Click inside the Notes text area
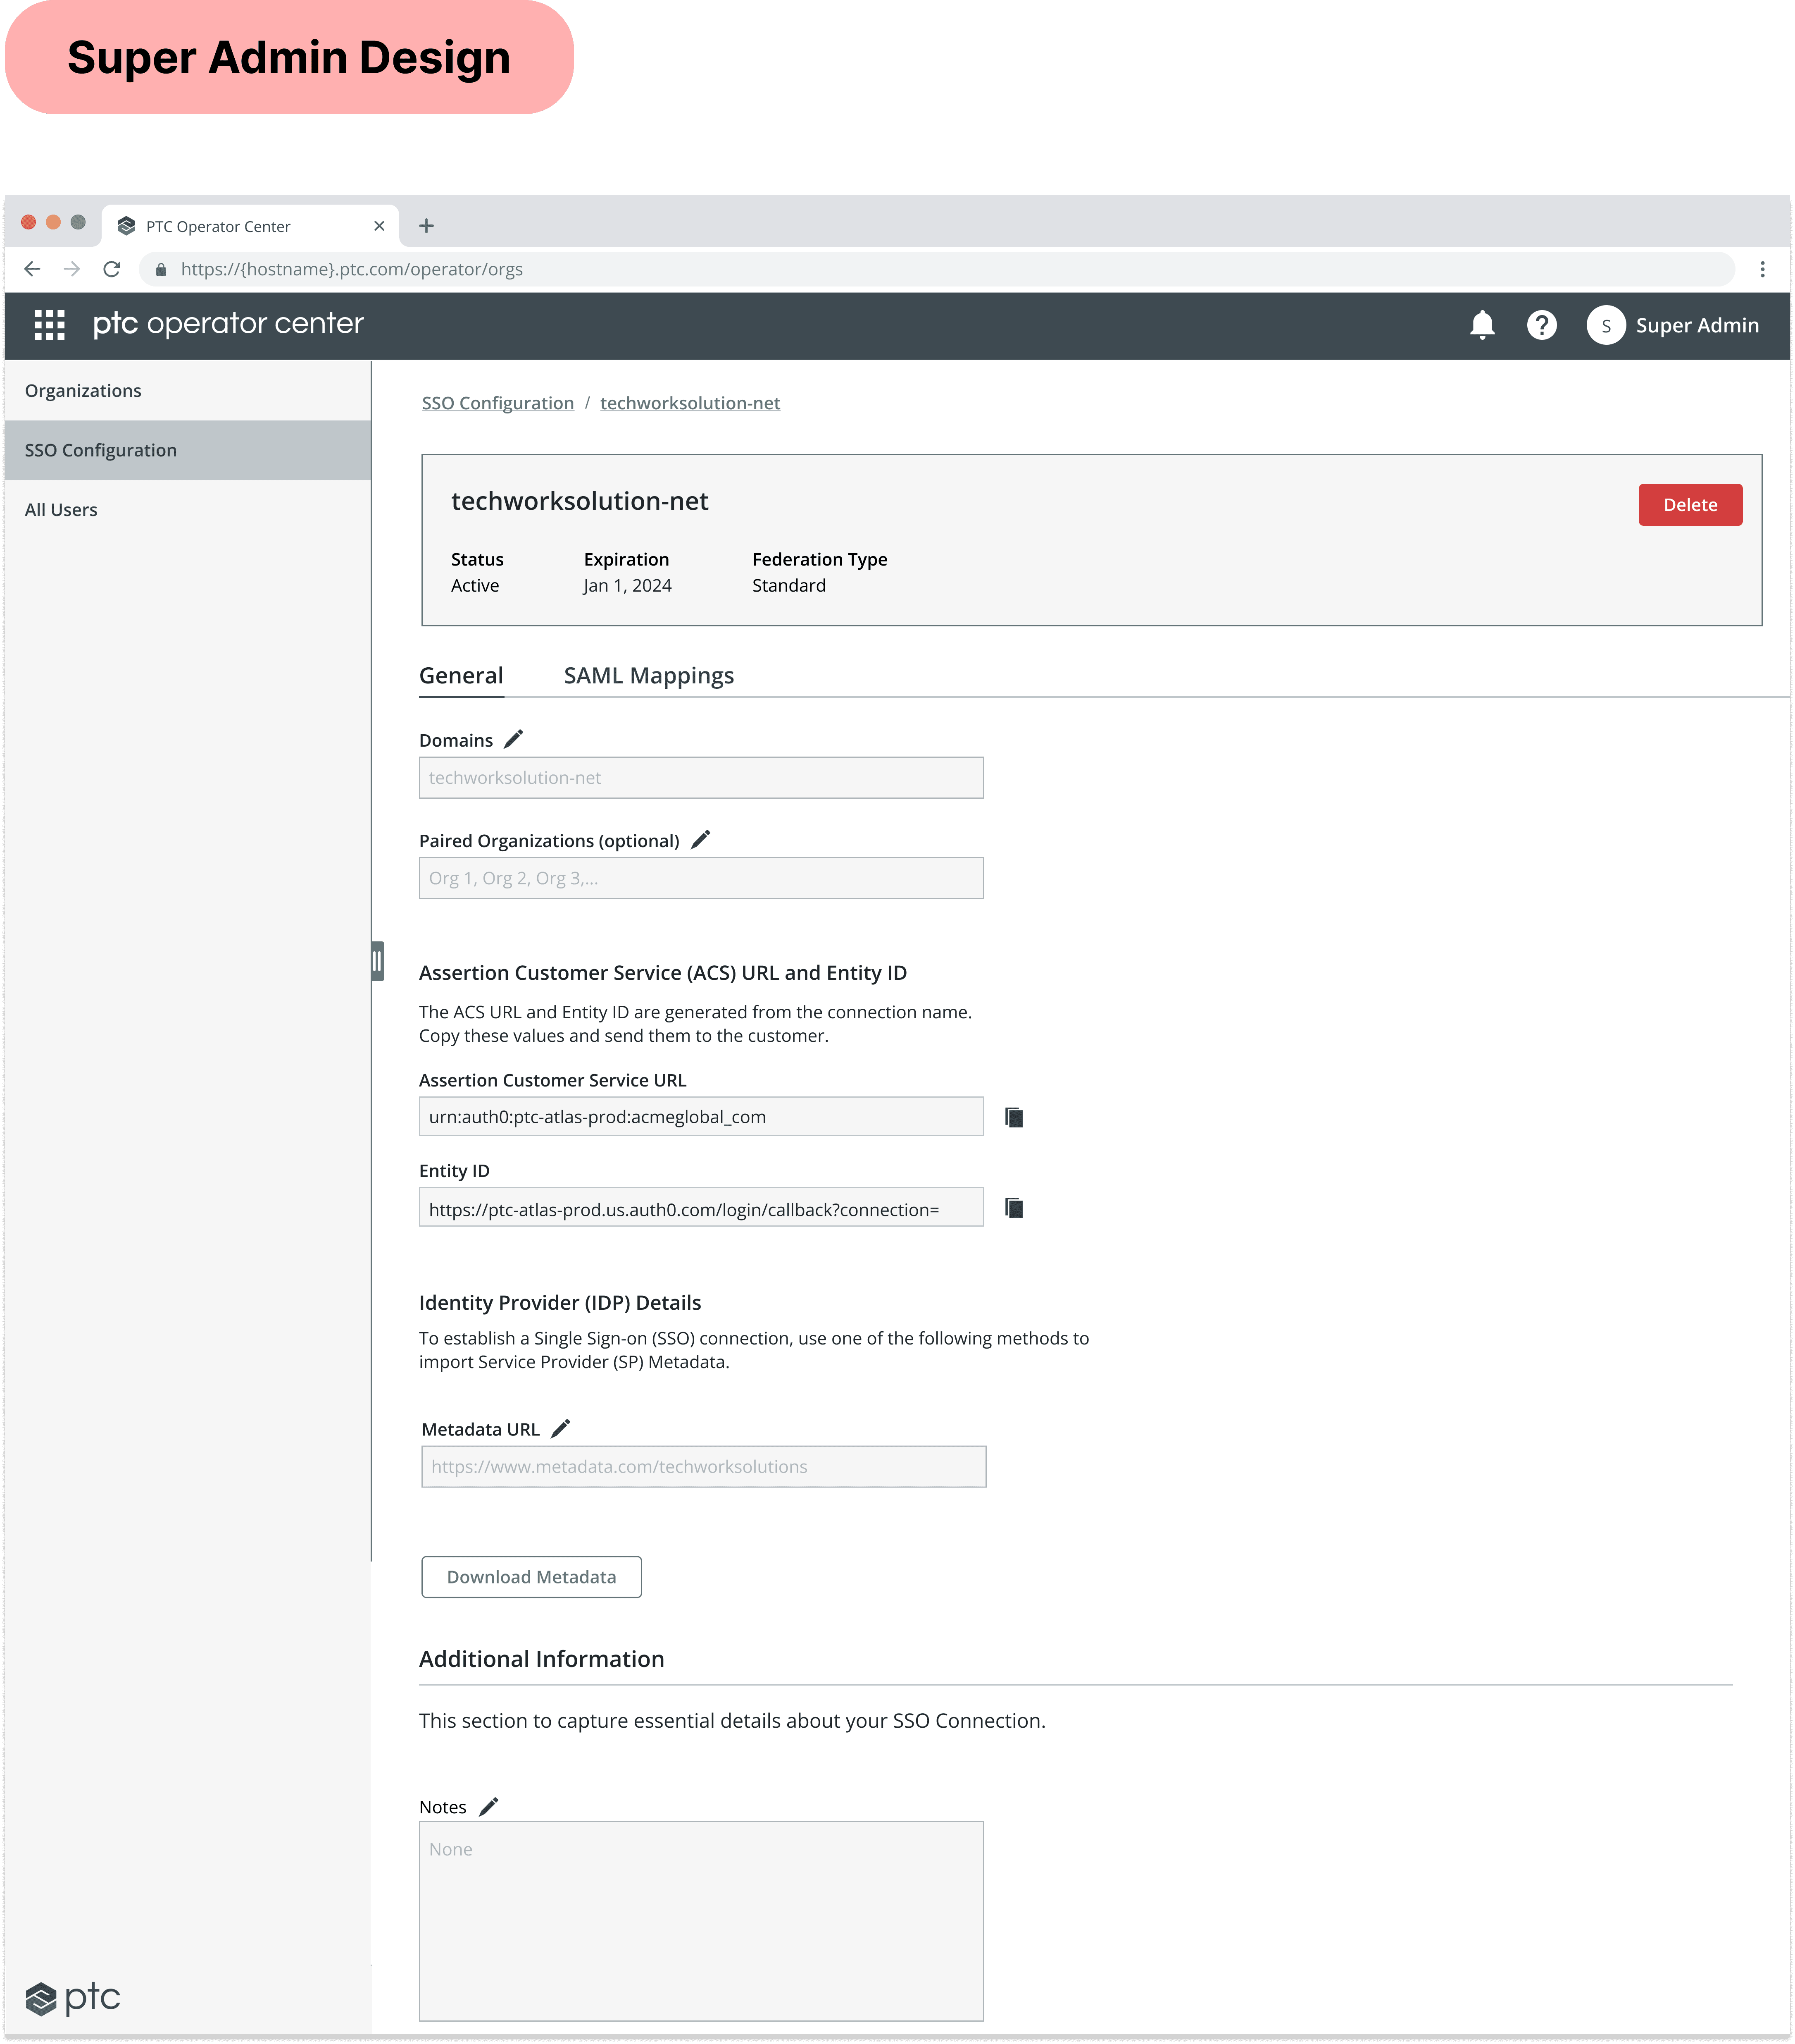 (x=701, y=1920)
